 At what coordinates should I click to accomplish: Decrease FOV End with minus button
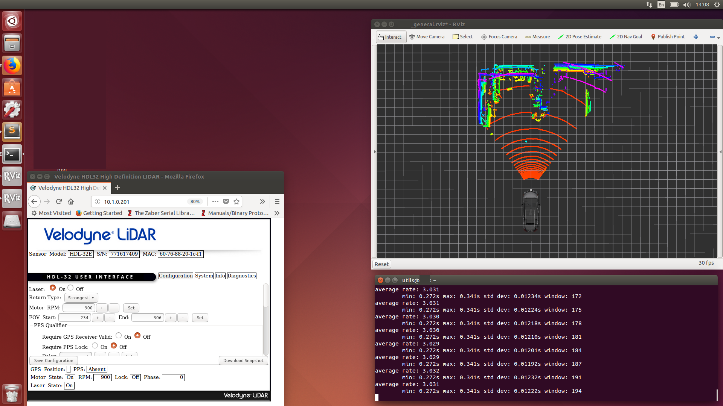(x=183, y=318)
